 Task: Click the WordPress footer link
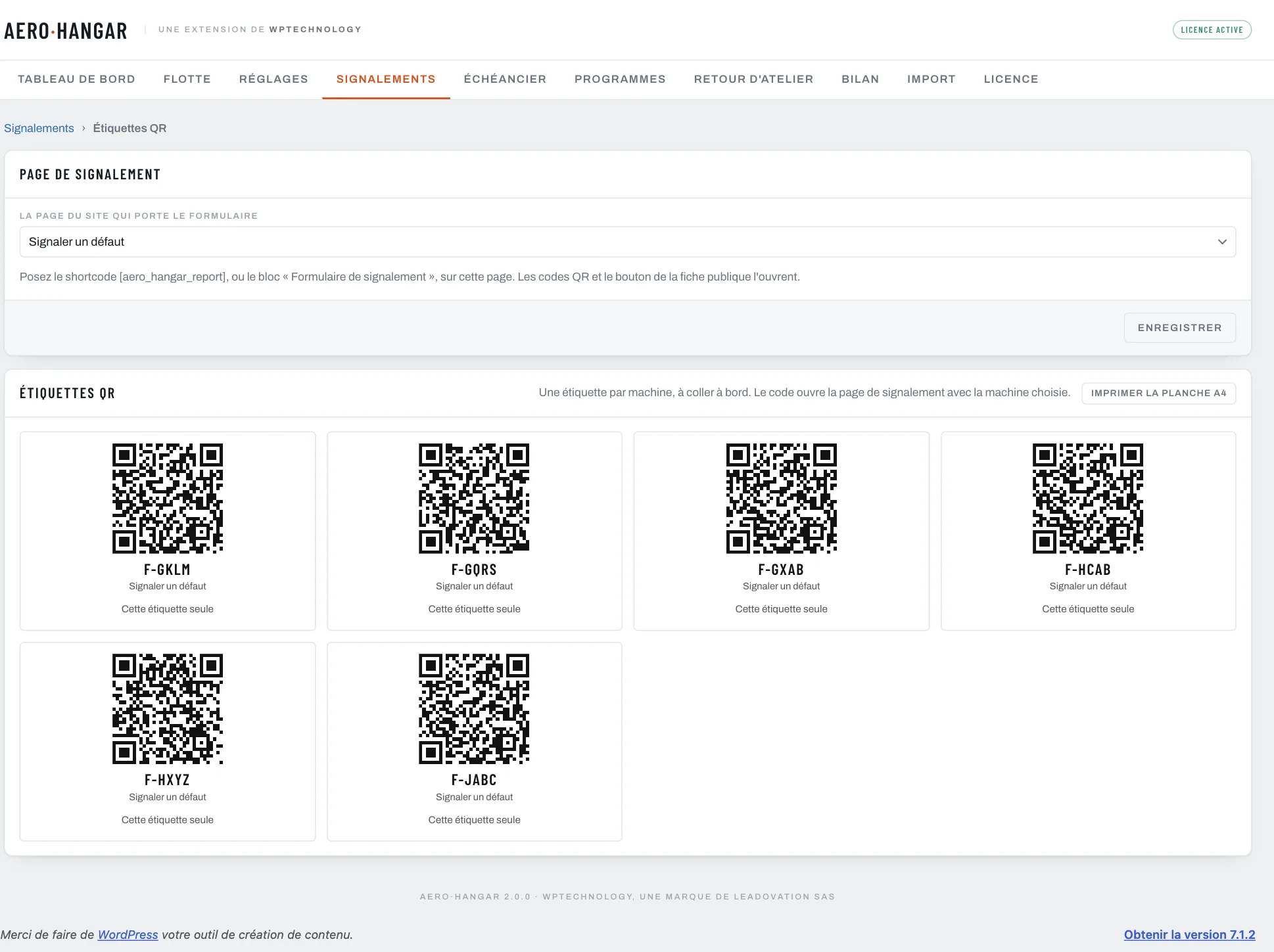point(128,934)
